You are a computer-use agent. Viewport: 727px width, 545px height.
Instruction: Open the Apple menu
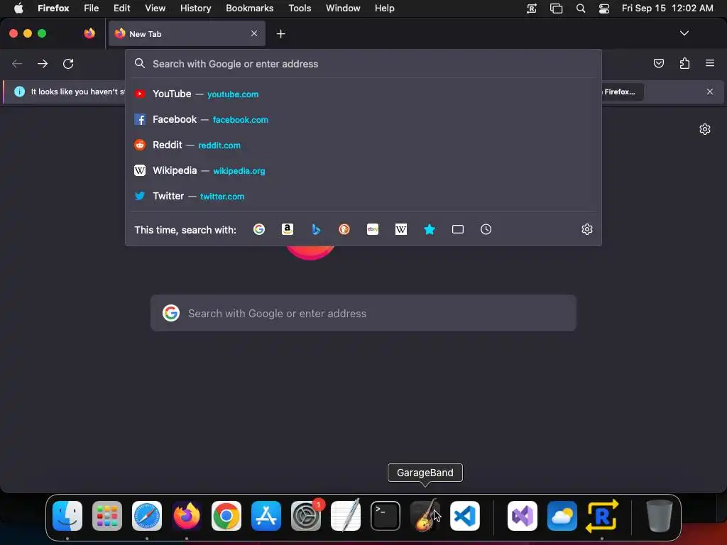point(18,9)
